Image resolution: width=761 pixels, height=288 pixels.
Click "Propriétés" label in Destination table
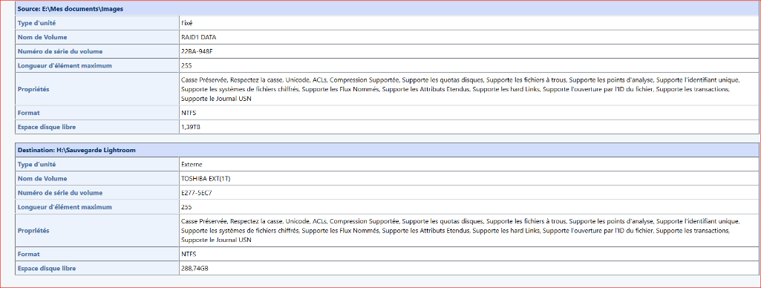[33, 230]
